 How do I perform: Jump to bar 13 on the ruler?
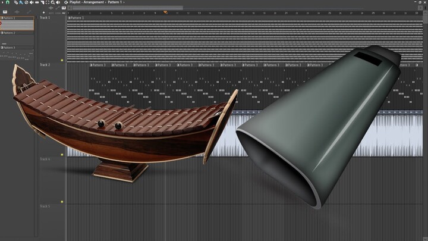pyautogui.click(x=199, y=13)
